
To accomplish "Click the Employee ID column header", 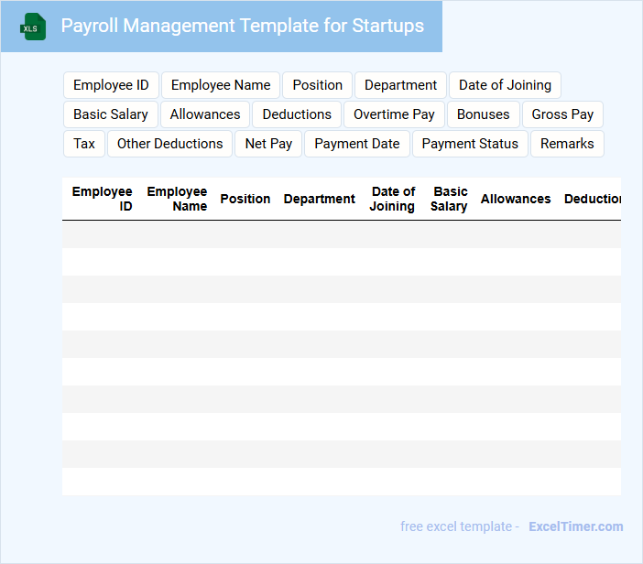I will 103,199.
